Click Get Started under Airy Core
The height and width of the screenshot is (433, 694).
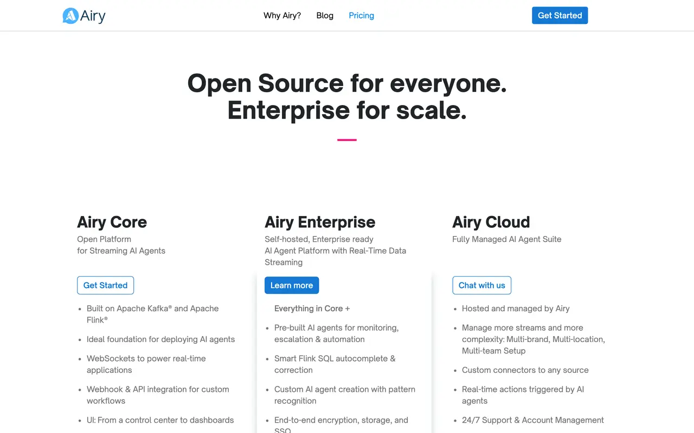(105, 285)
